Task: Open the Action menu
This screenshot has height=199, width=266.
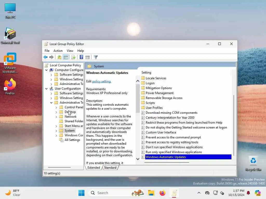Action: [x=58, y=51]
